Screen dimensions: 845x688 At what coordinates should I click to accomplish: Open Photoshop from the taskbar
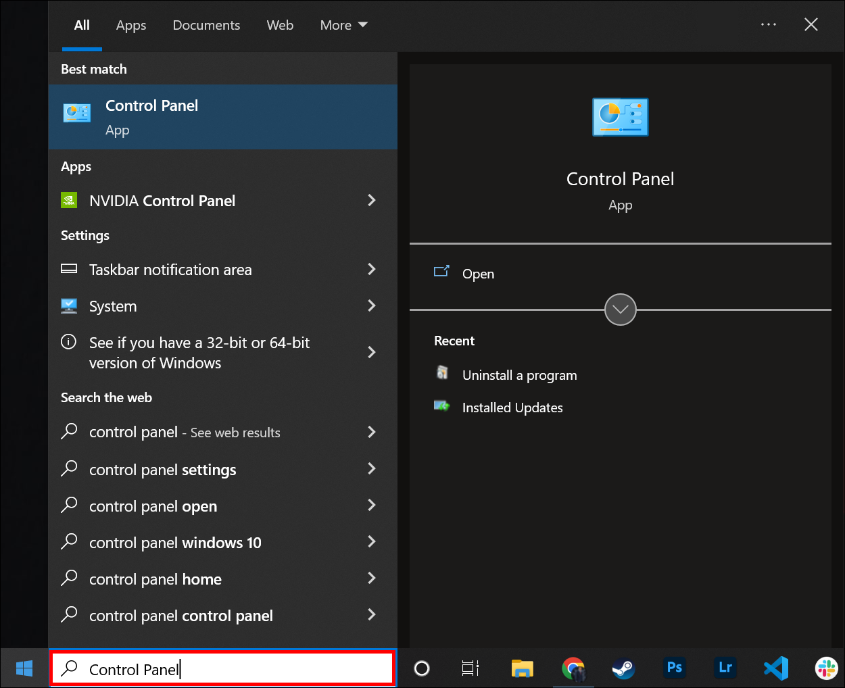(674, 668)
